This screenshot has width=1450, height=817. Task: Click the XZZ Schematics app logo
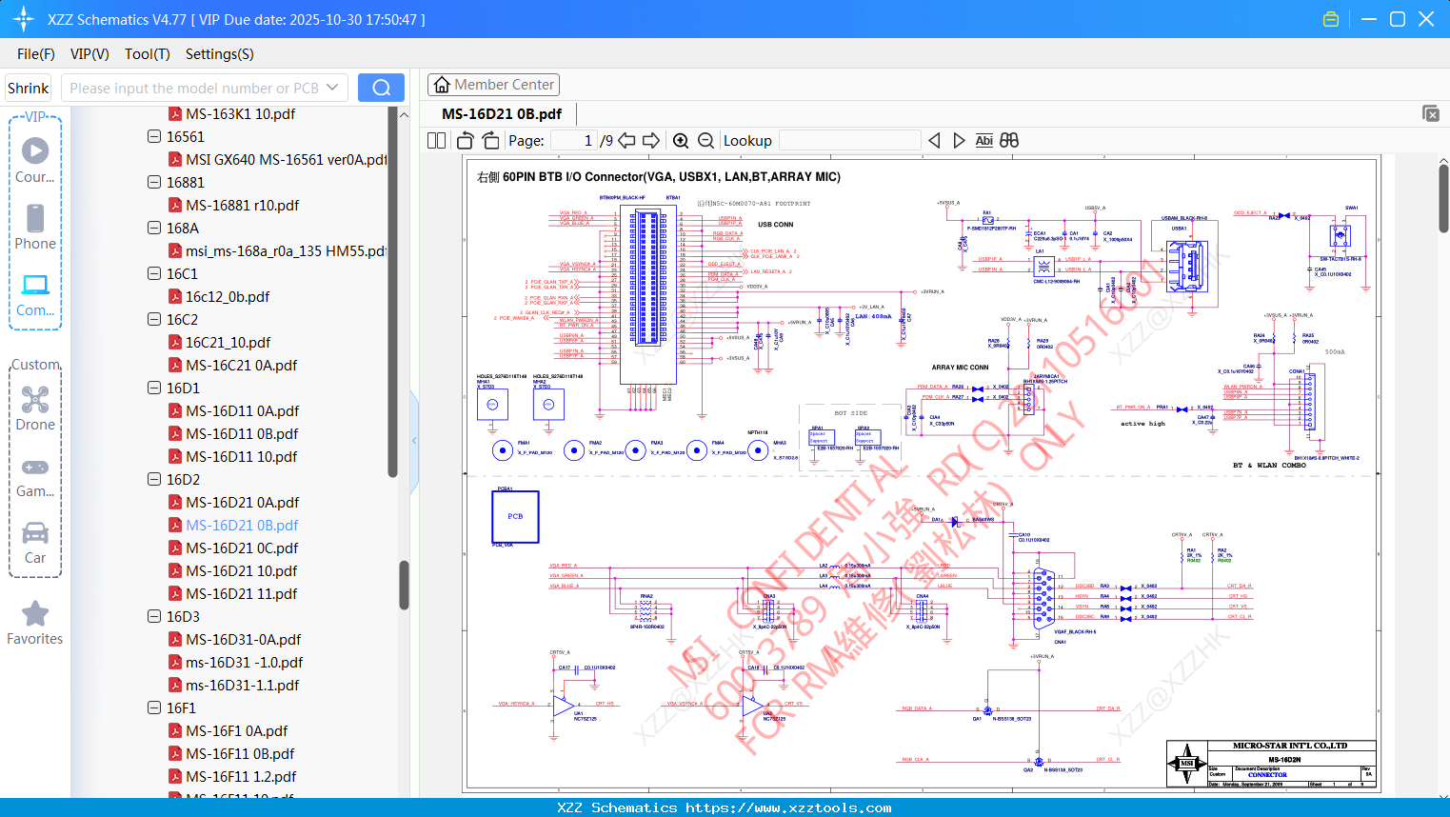point(24,19)
